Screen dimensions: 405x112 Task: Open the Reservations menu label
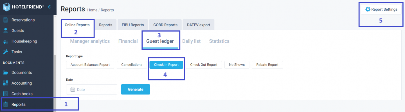pyautogui.click(x=23, y=20)
